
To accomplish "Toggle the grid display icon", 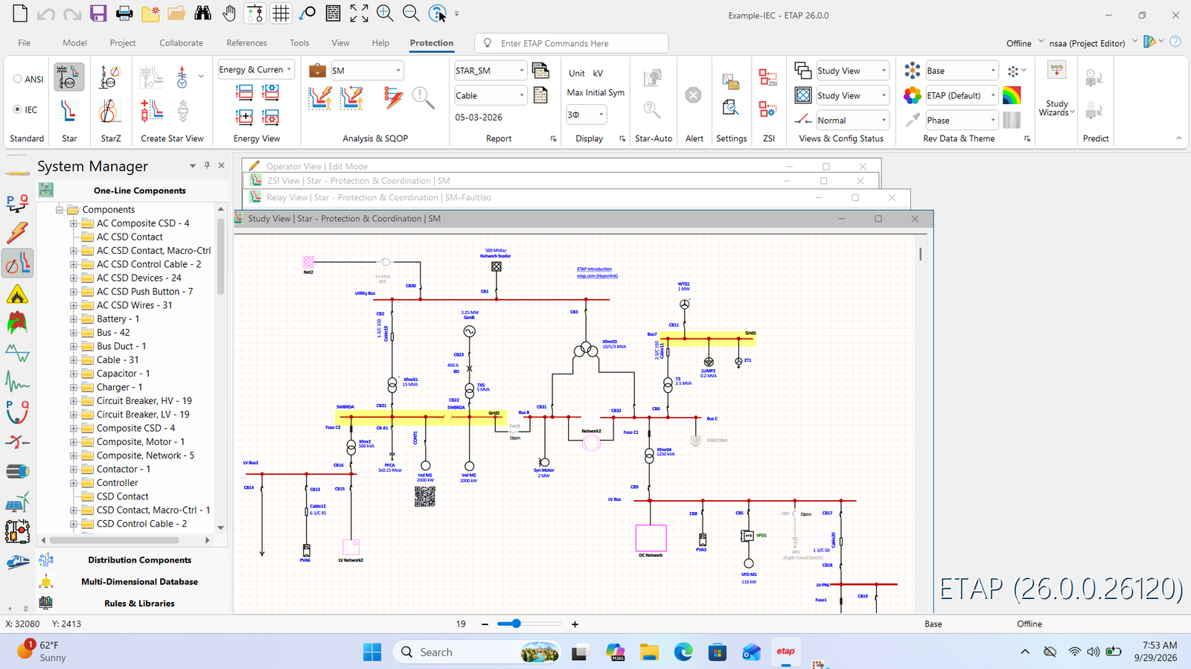I will (281, 13).
